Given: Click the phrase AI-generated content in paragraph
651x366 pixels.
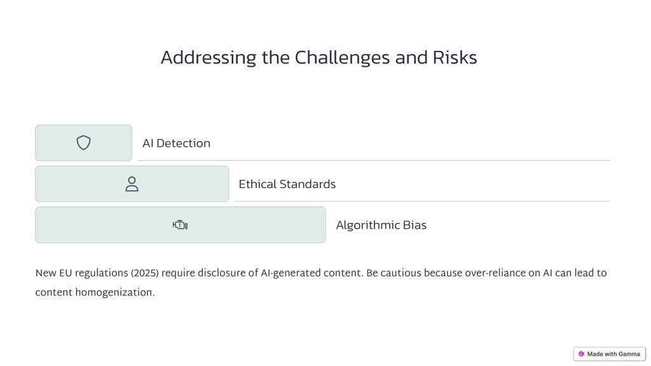Looking at the screenshot, I should coord(312,273).
